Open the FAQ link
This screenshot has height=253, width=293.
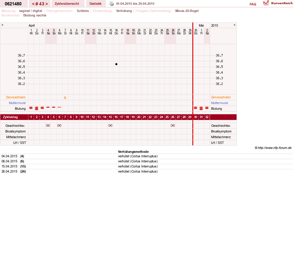click(253, 4)
